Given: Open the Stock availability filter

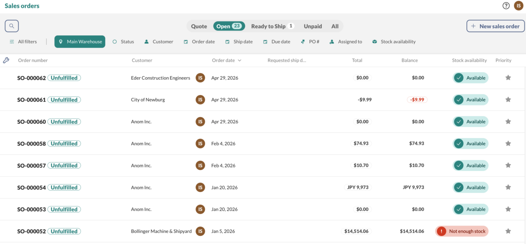Looking at the screenshot, I should (x=394, y=42).
